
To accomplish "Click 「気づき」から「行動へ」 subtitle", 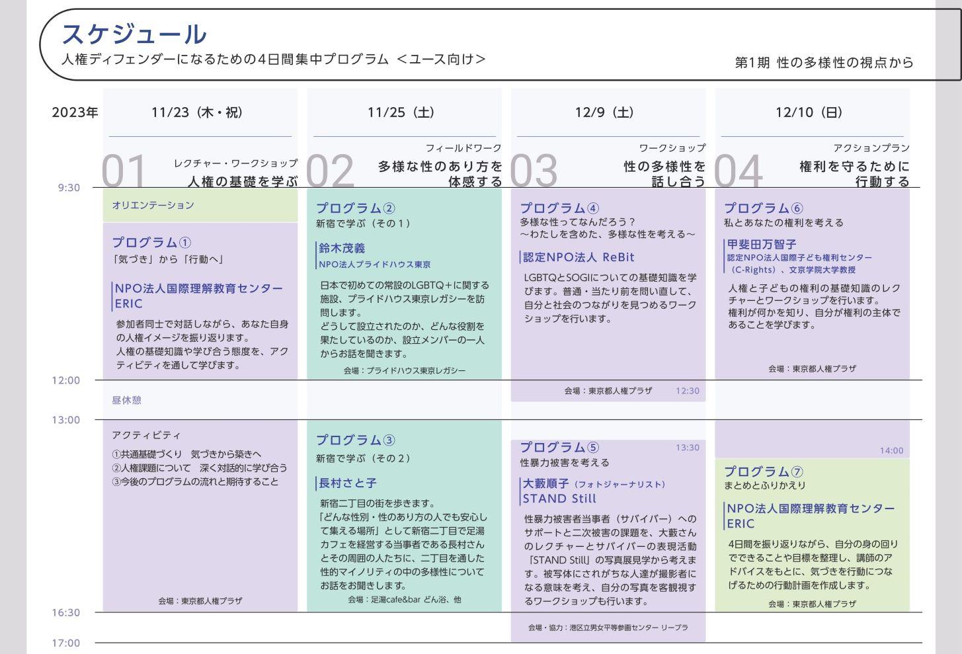I will tap(169, 259).
